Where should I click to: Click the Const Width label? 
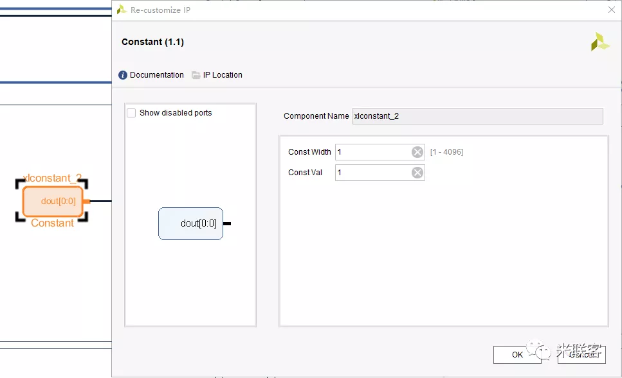pos(309,152)
